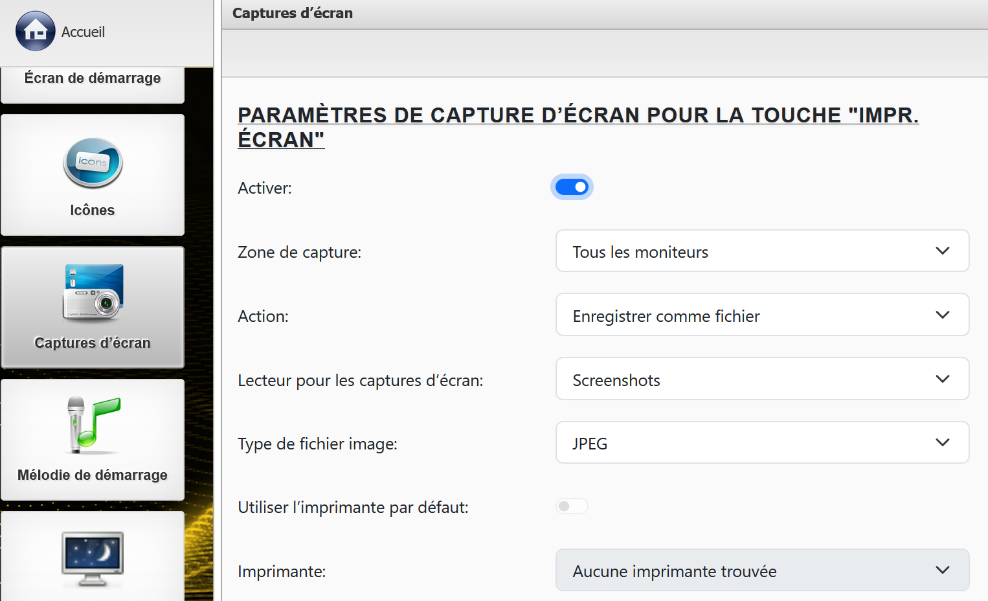Viewport: 988px width, 601px height.
Task: Click the night-sky monitor icon in sidebar
Action: click(x=93, y=558)
